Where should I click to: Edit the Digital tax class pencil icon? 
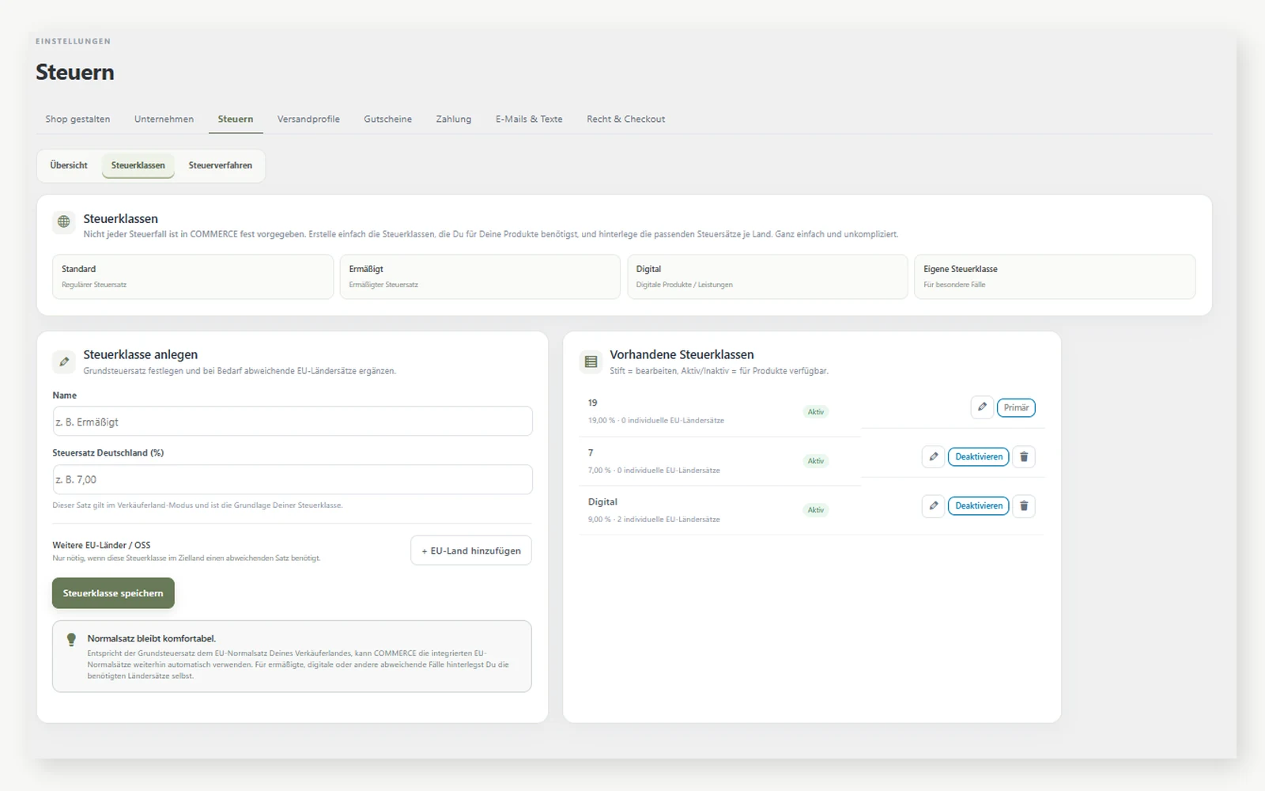(x=933, y=505)
